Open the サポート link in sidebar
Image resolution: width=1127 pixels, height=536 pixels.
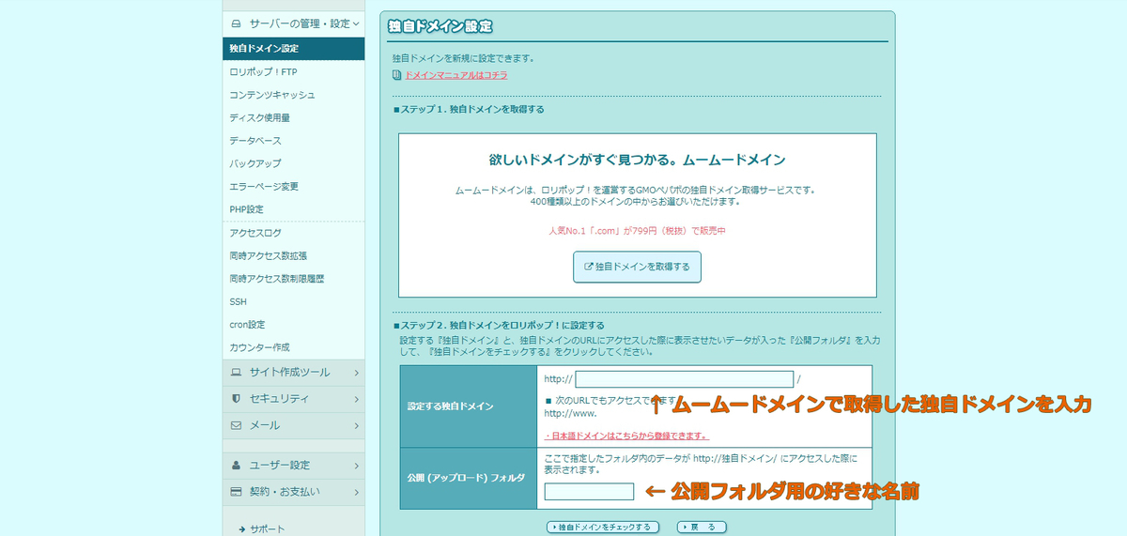pyautogui.click(x=267, y=529)
